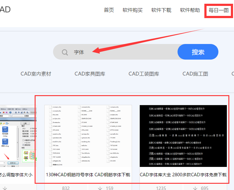Open the 每日一图 nav item
The width and height of the screenshot is (234, 190).
tap(219, 10)
